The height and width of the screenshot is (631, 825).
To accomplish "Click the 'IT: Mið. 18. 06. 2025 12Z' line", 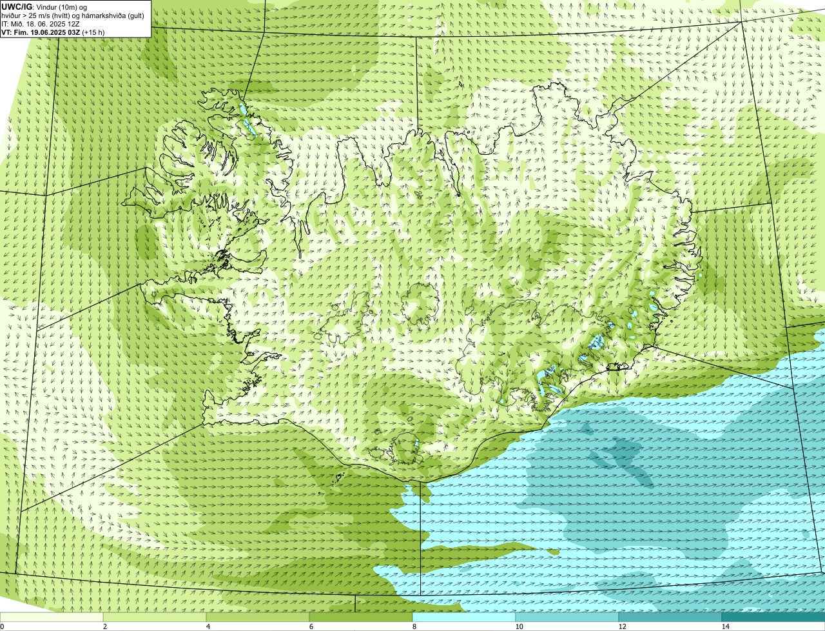I will click(41, 24).
